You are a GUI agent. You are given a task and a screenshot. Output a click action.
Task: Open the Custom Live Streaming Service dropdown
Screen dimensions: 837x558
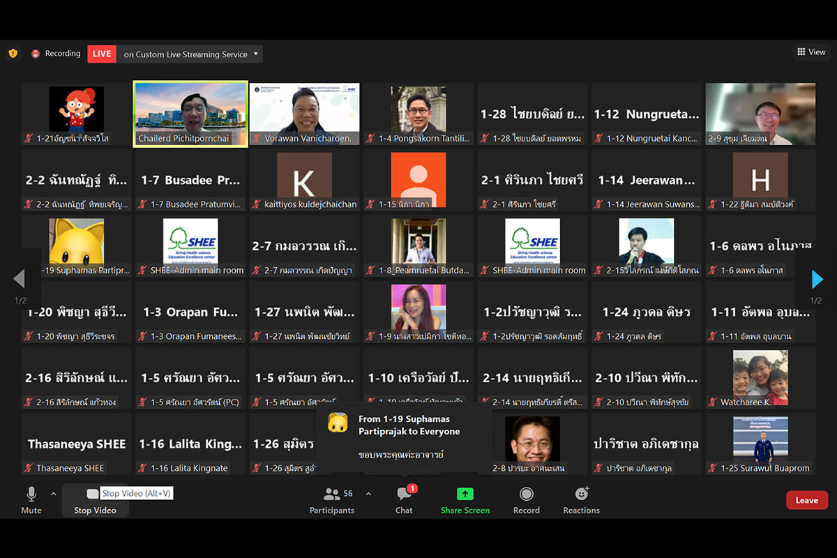pyautogui.click(x=257, y=54)
